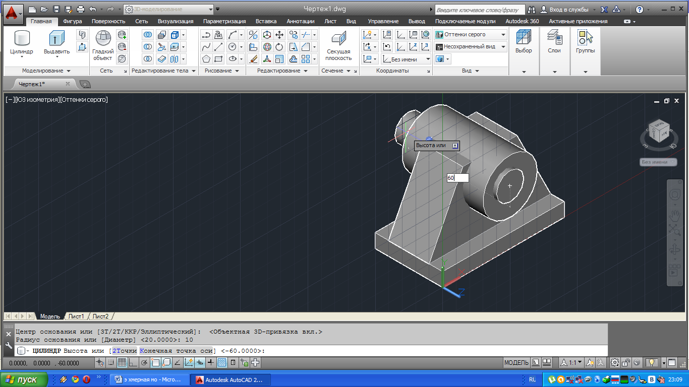Open the Microsoft Word taskbar button

point(149,379)
